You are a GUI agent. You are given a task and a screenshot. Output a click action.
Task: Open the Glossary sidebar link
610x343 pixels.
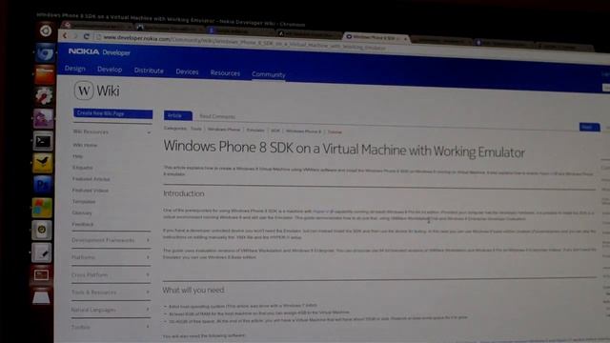[82, 213]
